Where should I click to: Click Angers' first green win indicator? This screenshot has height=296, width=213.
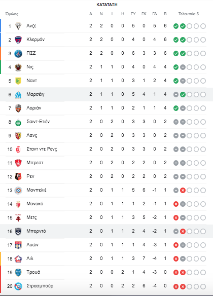click(176, 26)
